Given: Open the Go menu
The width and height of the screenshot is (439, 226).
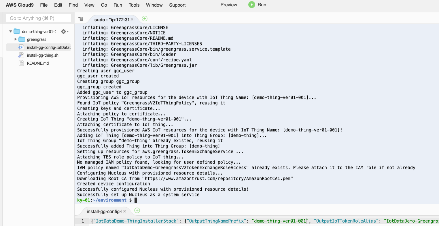Looking at the screenshot, I should tap(104, 5).
